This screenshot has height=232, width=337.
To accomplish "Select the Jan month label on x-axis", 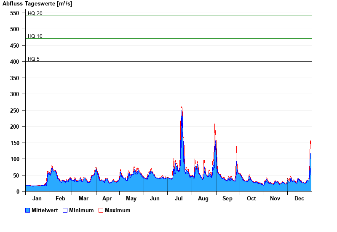I will tap(37, 199).
